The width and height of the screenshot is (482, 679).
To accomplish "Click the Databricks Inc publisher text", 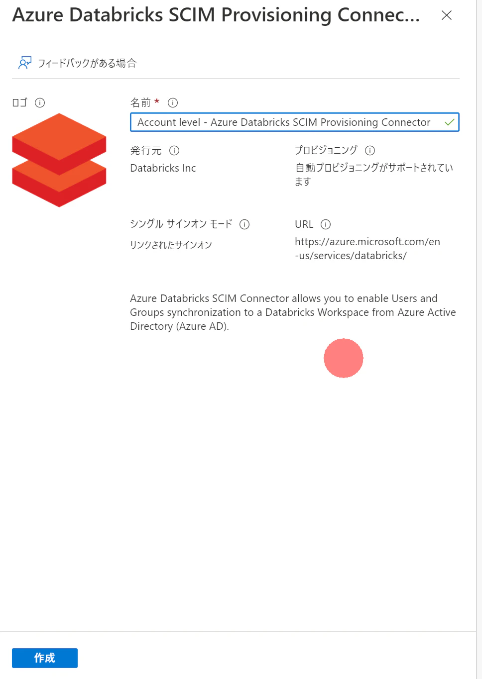I will coord(163,168).
